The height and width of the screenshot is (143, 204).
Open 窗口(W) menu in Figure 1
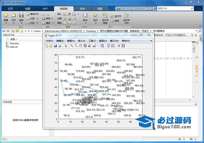tap(114, 41)
